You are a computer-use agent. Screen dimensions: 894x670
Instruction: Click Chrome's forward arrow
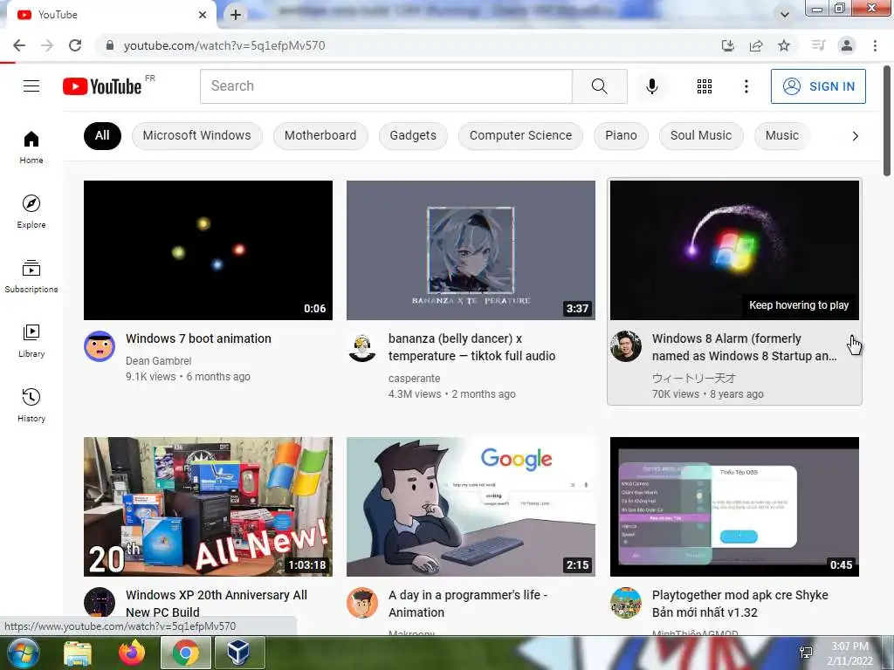47,45
